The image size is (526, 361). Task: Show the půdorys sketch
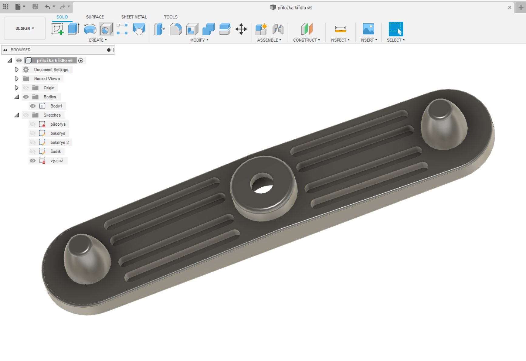coord(32,124)
